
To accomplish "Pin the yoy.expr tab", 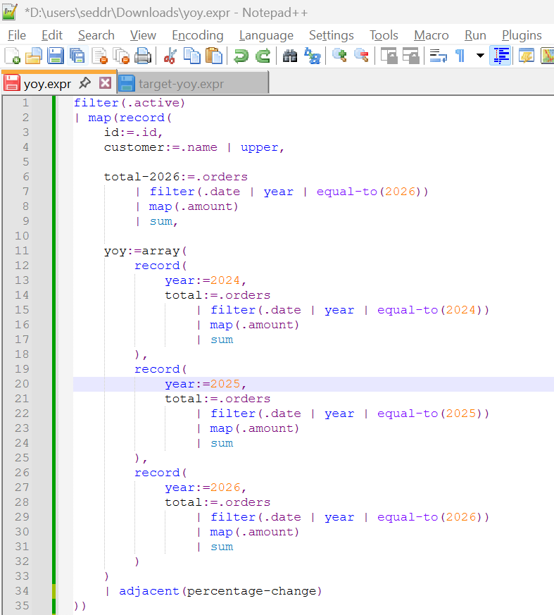I will (x=84, y=82).
